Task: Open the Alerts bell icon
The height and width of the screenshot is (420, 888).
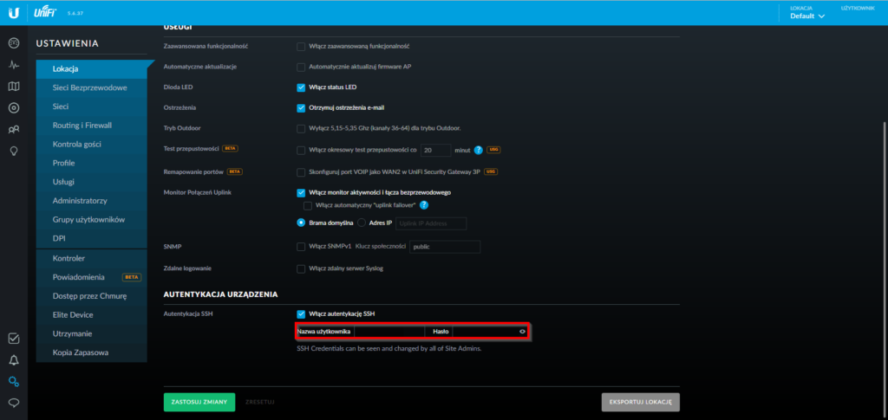Action: pos(14,359)
